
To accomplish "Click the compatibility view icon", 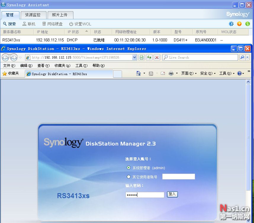I will click(142, 57).
